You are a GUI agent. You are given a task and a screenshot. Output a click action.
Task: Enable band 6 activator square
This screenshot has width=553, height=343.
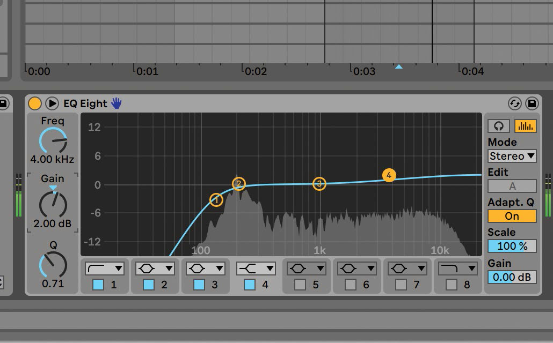[350, 285]
